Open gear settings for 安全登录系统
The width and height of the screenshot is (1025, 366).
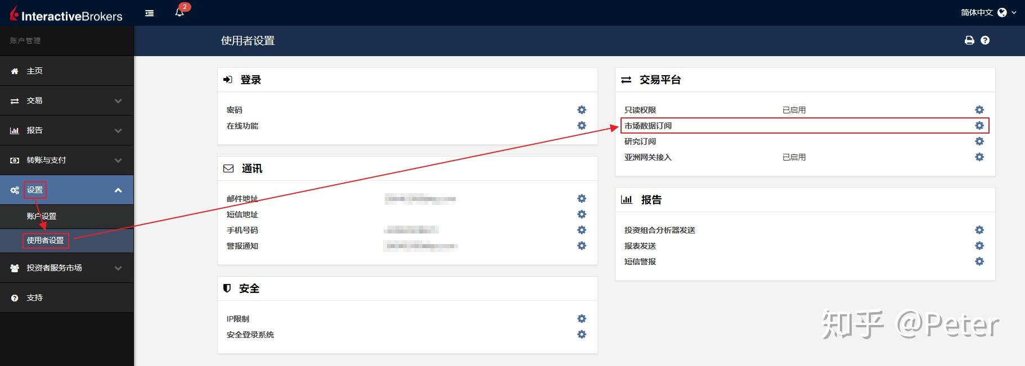tap(582, 335)
